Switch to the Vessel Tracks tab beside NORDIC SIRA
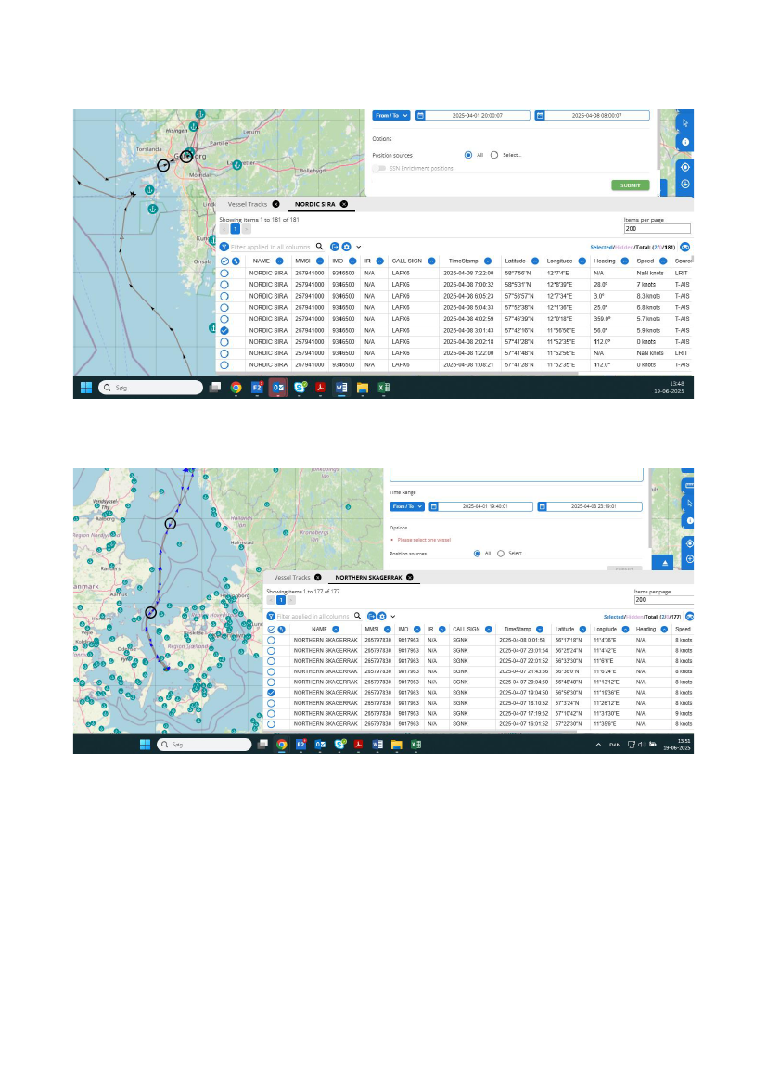 (x=248, y=203)
